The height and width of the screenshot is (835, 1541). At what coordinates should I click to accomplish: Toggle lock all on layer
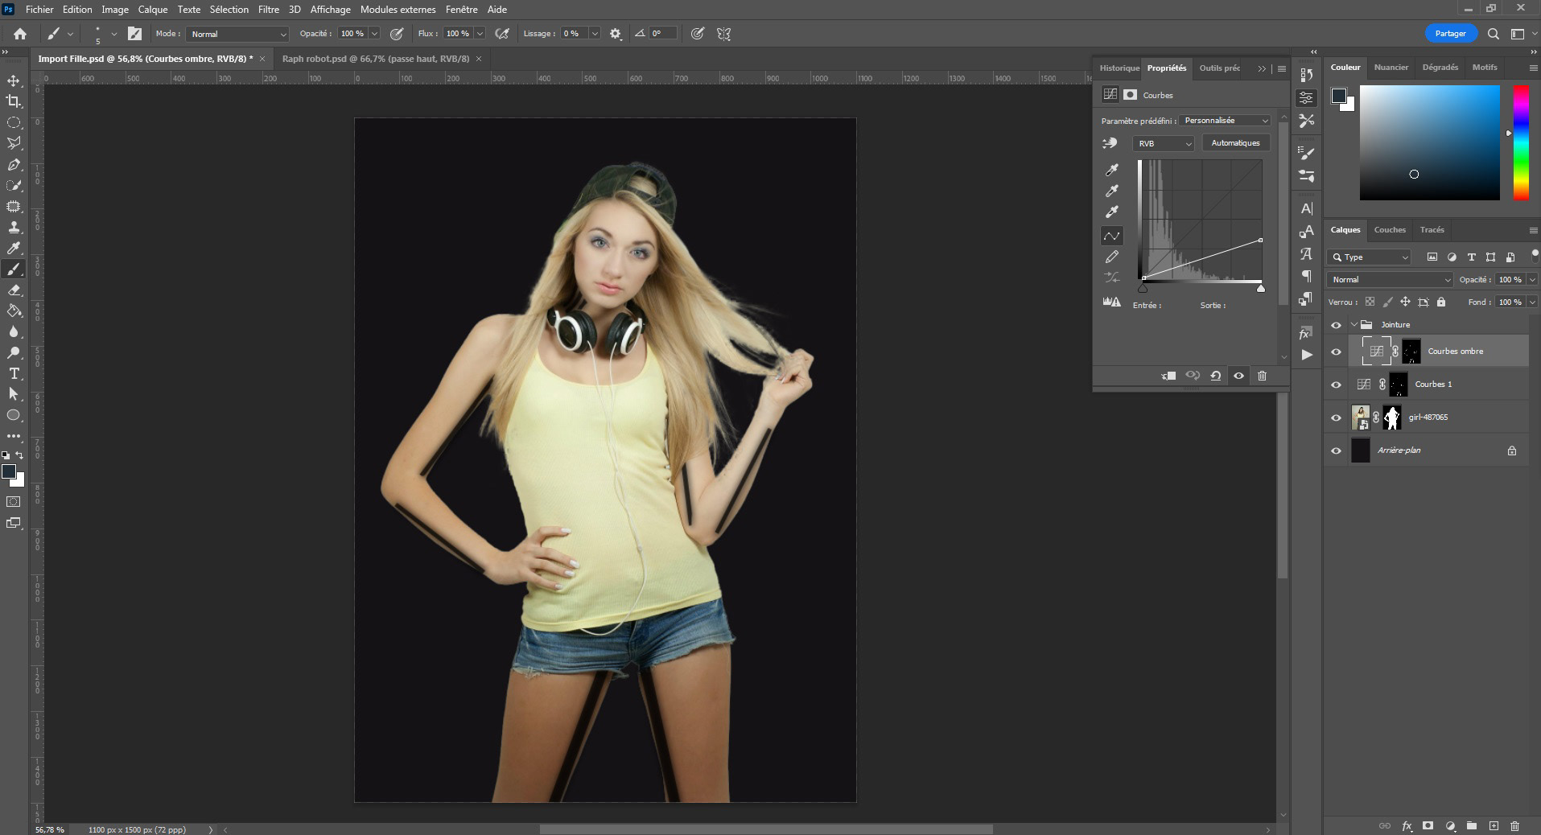point(1441,302)
